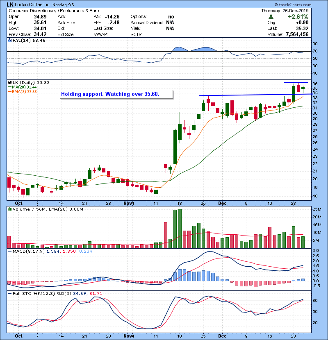This screenshot has width=328, height=340.
Task: Click the Luckin Coffee Inc. company name
Action: pos(33,5)
